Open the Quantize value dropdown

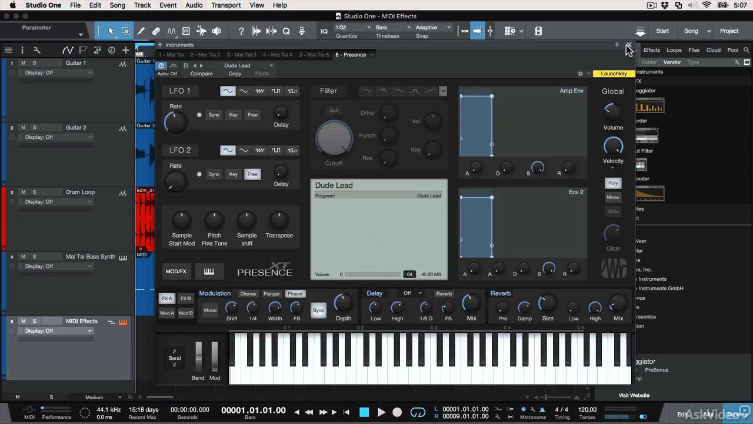pos(353,28)
